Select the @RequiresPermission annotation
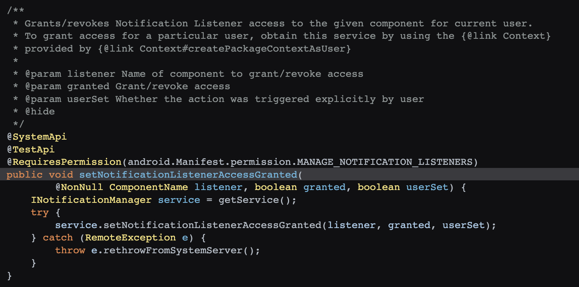The width and height of the screenshot is (579, 287). pos(64,162)
